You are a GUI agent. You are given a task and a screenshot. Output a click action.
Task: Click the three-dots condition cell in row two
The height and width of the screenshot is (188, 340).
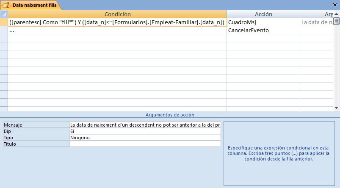tap(117, 30)
